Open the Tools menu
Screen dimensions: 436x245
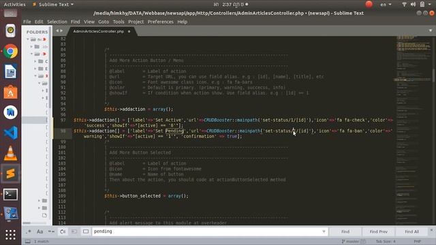coord(119,22)
